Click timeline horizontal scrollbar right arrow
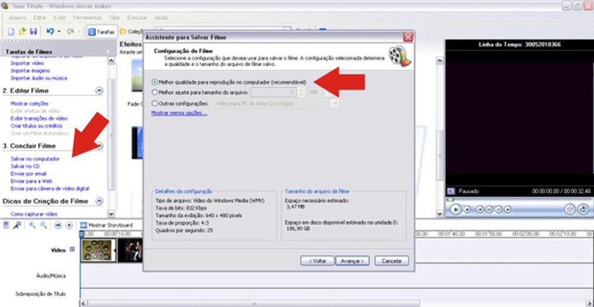The image size is (594, 307). tap(590, 303)
